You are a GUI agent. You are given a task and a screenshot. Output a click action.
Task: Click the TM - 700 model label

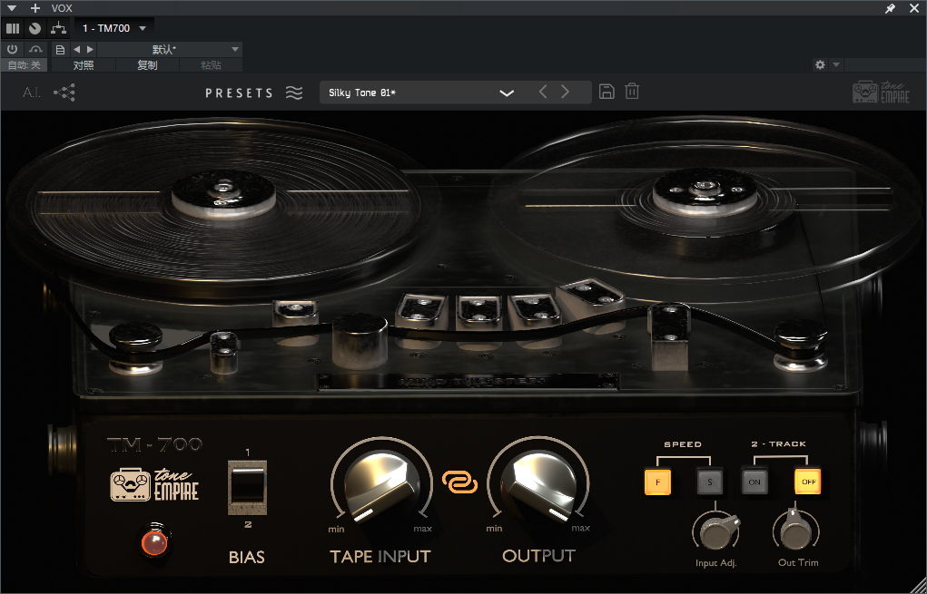pos(154,444)
